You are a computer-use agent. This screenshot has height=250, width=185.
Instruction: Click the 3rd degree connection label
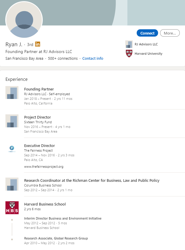tap(30, 44)
